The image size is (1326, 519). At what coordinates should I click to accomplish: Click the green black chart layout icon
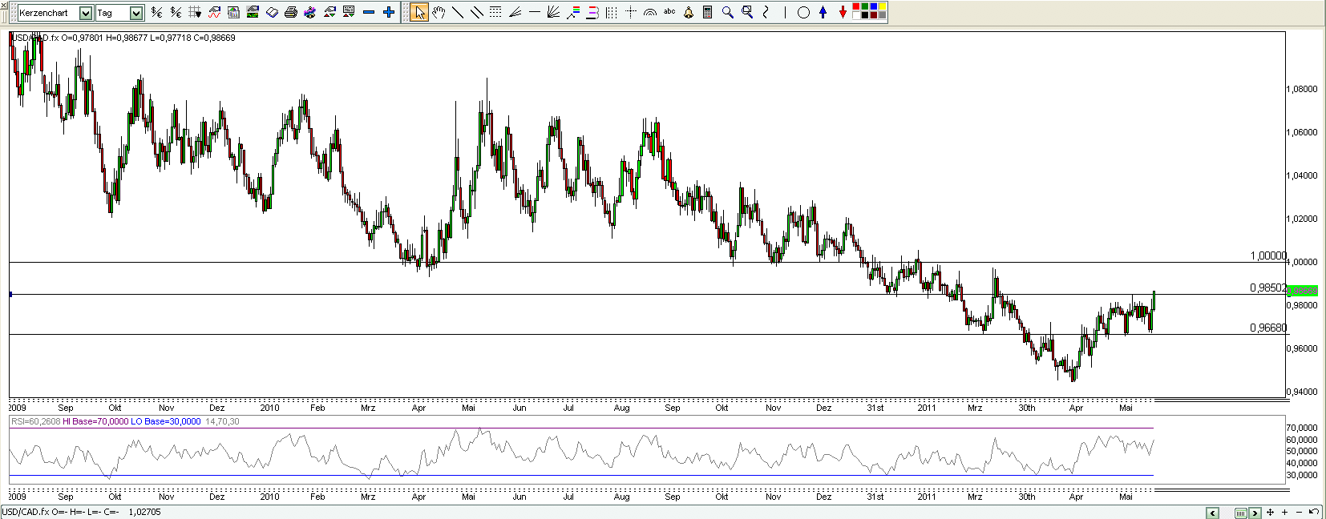point(253,12)
